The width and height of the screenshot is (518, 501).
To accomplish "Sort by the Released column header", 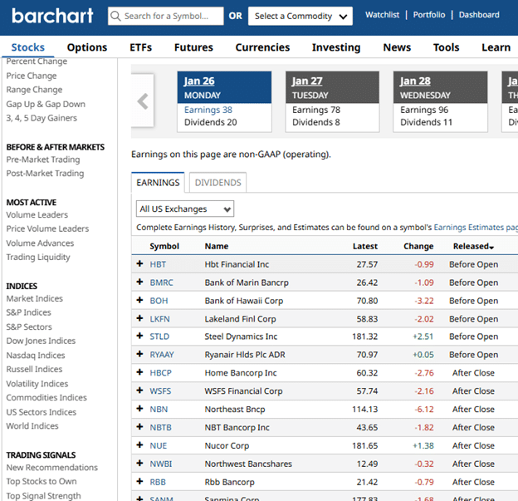I will (x=473, y=246).
